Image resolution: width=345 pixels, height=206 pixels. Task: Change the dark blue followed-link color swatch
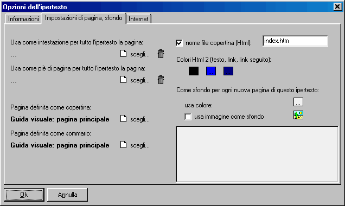pyautogui.click(x=228, y=71)
